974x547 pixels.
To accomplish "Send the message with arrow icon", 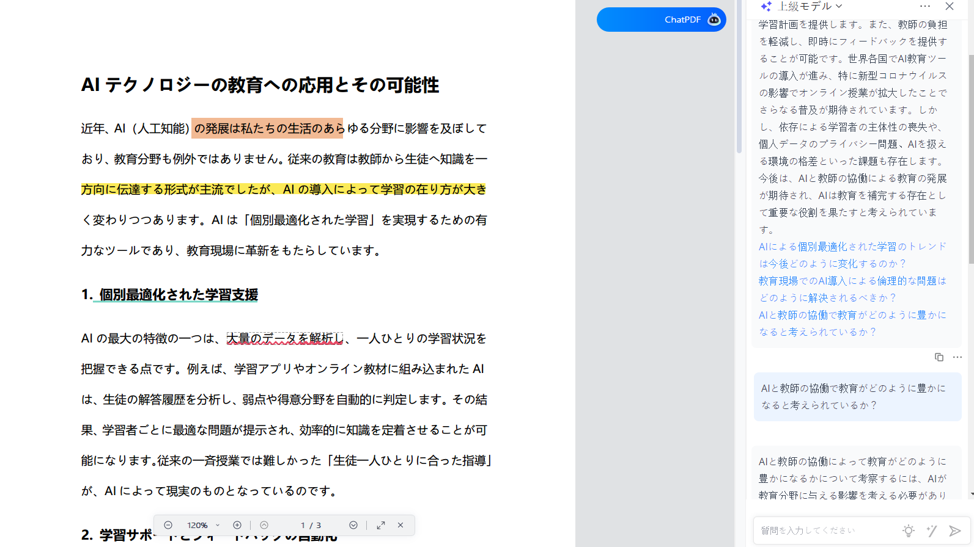I will point(954,531).
